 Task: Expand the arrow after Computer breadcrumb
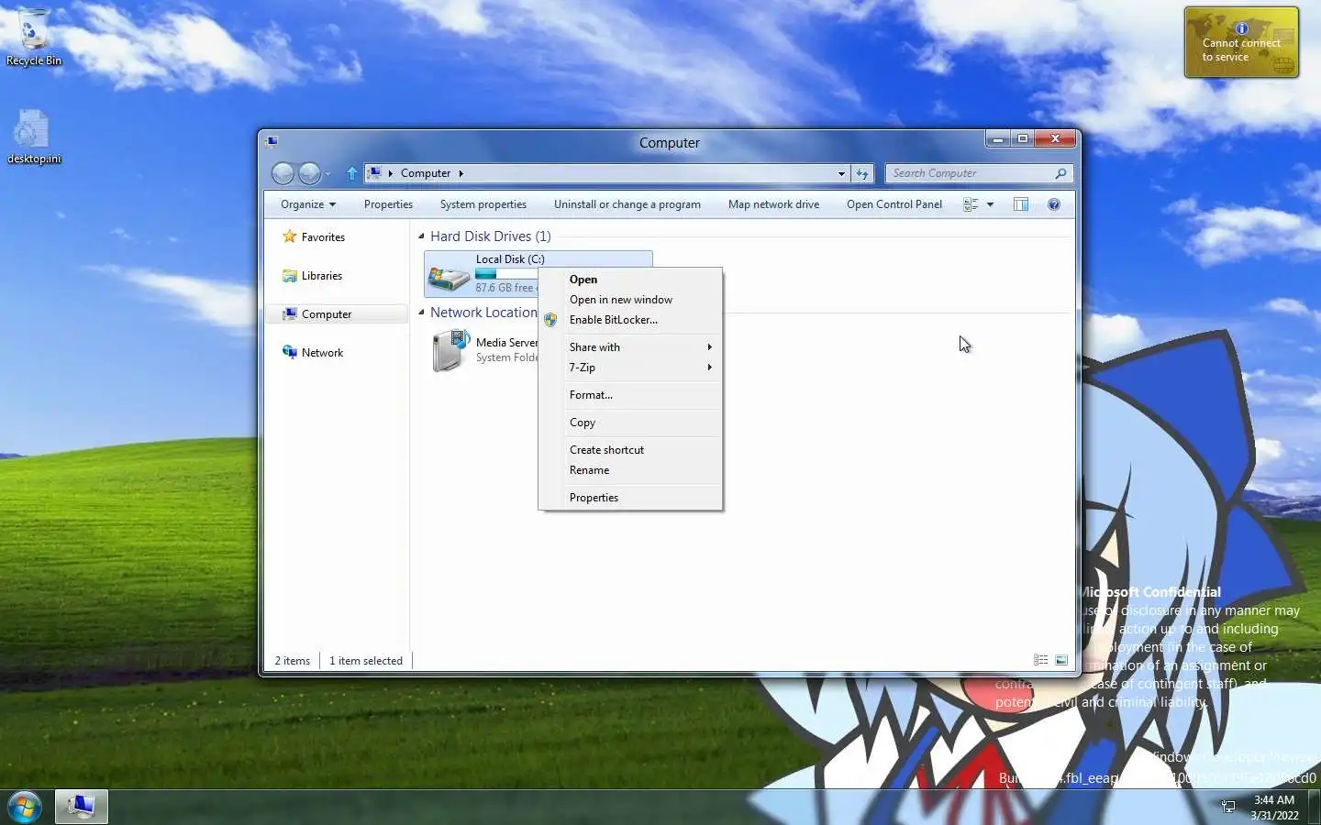[461, 173]
